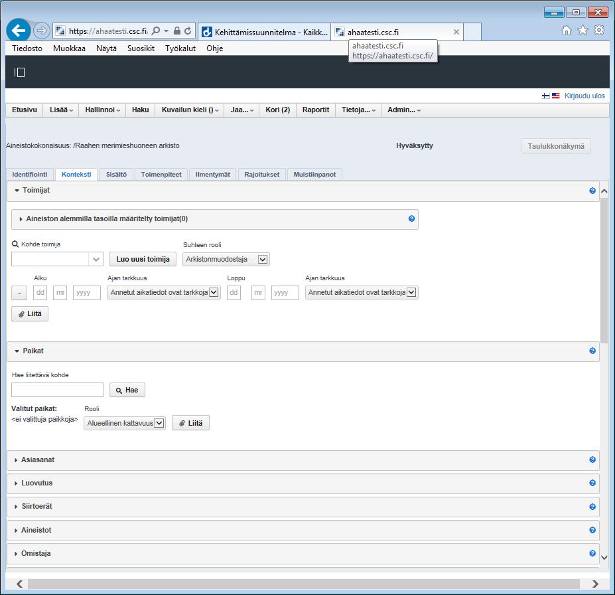Click Luo uusi toimija button
Screen dimensions: 615x595
[x=143, y=260]
